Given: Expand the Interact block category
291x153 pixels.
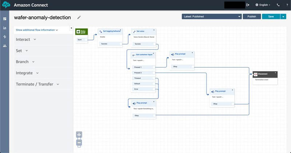Looking at the screenshot, I should pos(26,39).
